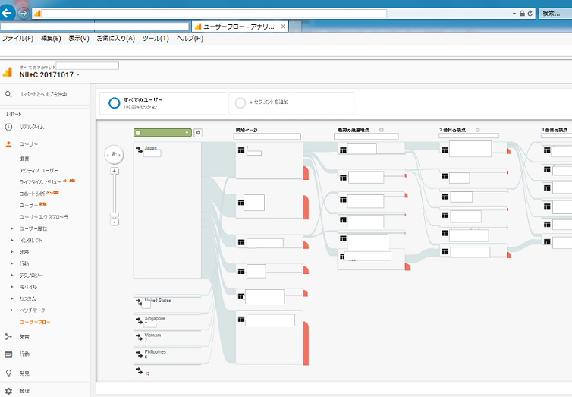Image resolution: width=572 pixels, height=397 pixels.
Task: Open the ユーザー エクスプローラ report
Action: pos(44,217)
